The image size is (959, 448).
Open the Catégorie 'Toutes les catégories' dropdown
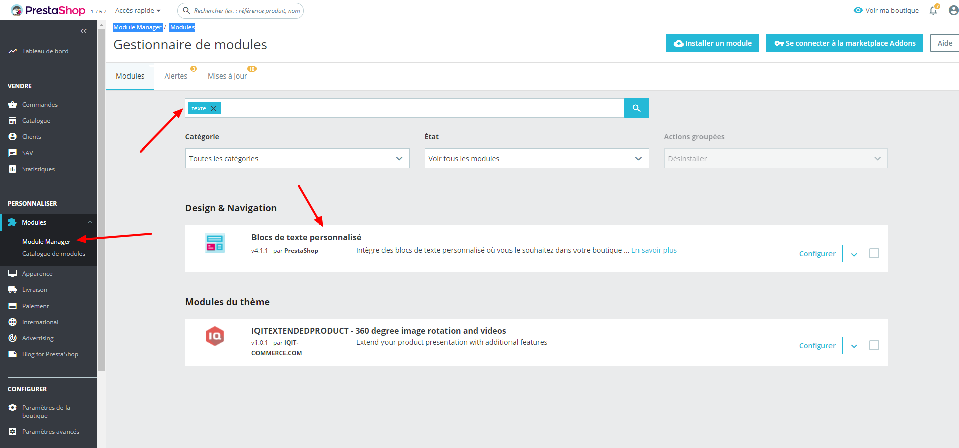[297, 159]
